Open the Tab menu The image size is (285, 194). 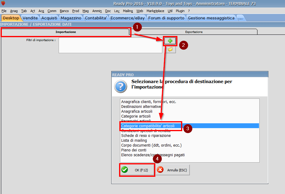[24, 11]
